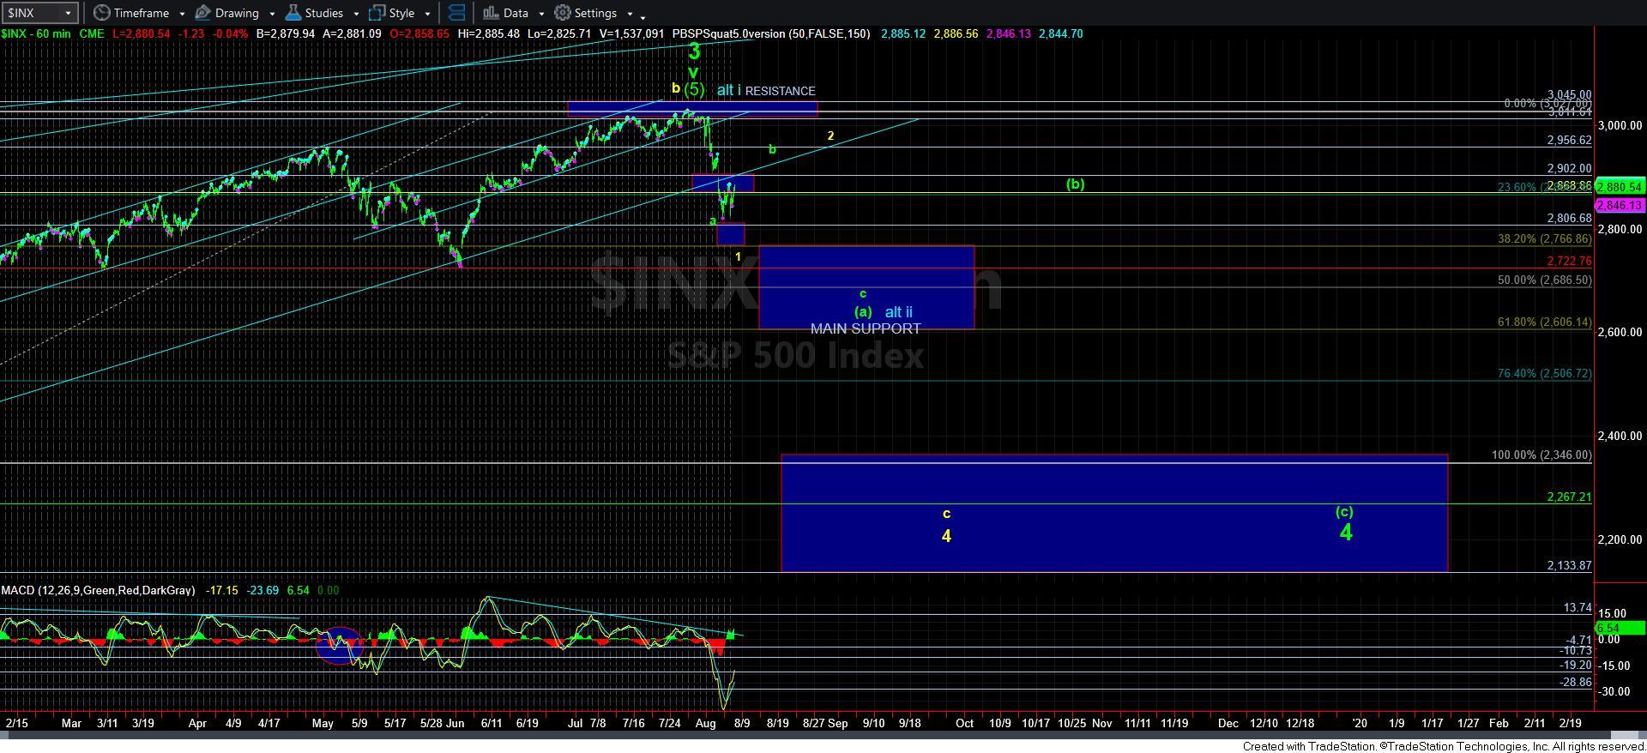
Task: Expand the Settings dropdown arrow
Action: pos(630,14)
